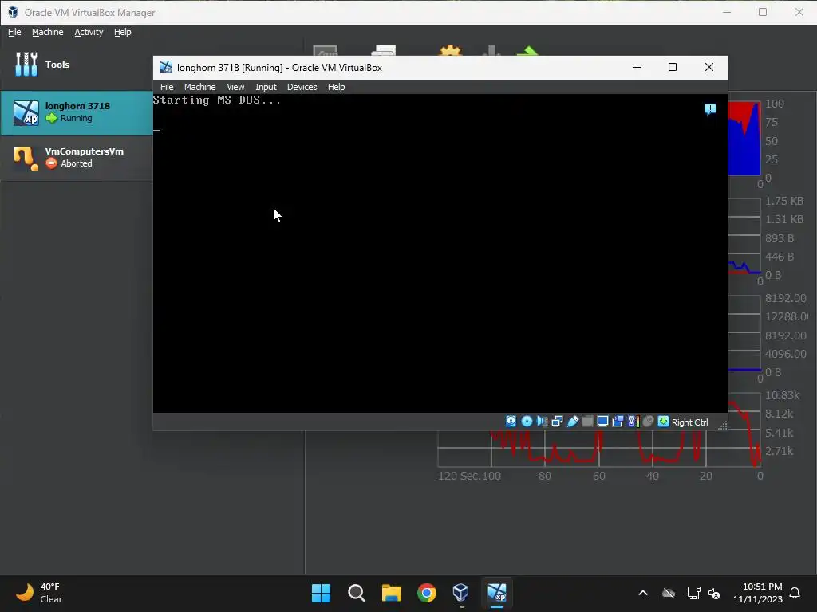Open the VM notification center icon
The height and width of the screenshot is (612, 817).
710,109
